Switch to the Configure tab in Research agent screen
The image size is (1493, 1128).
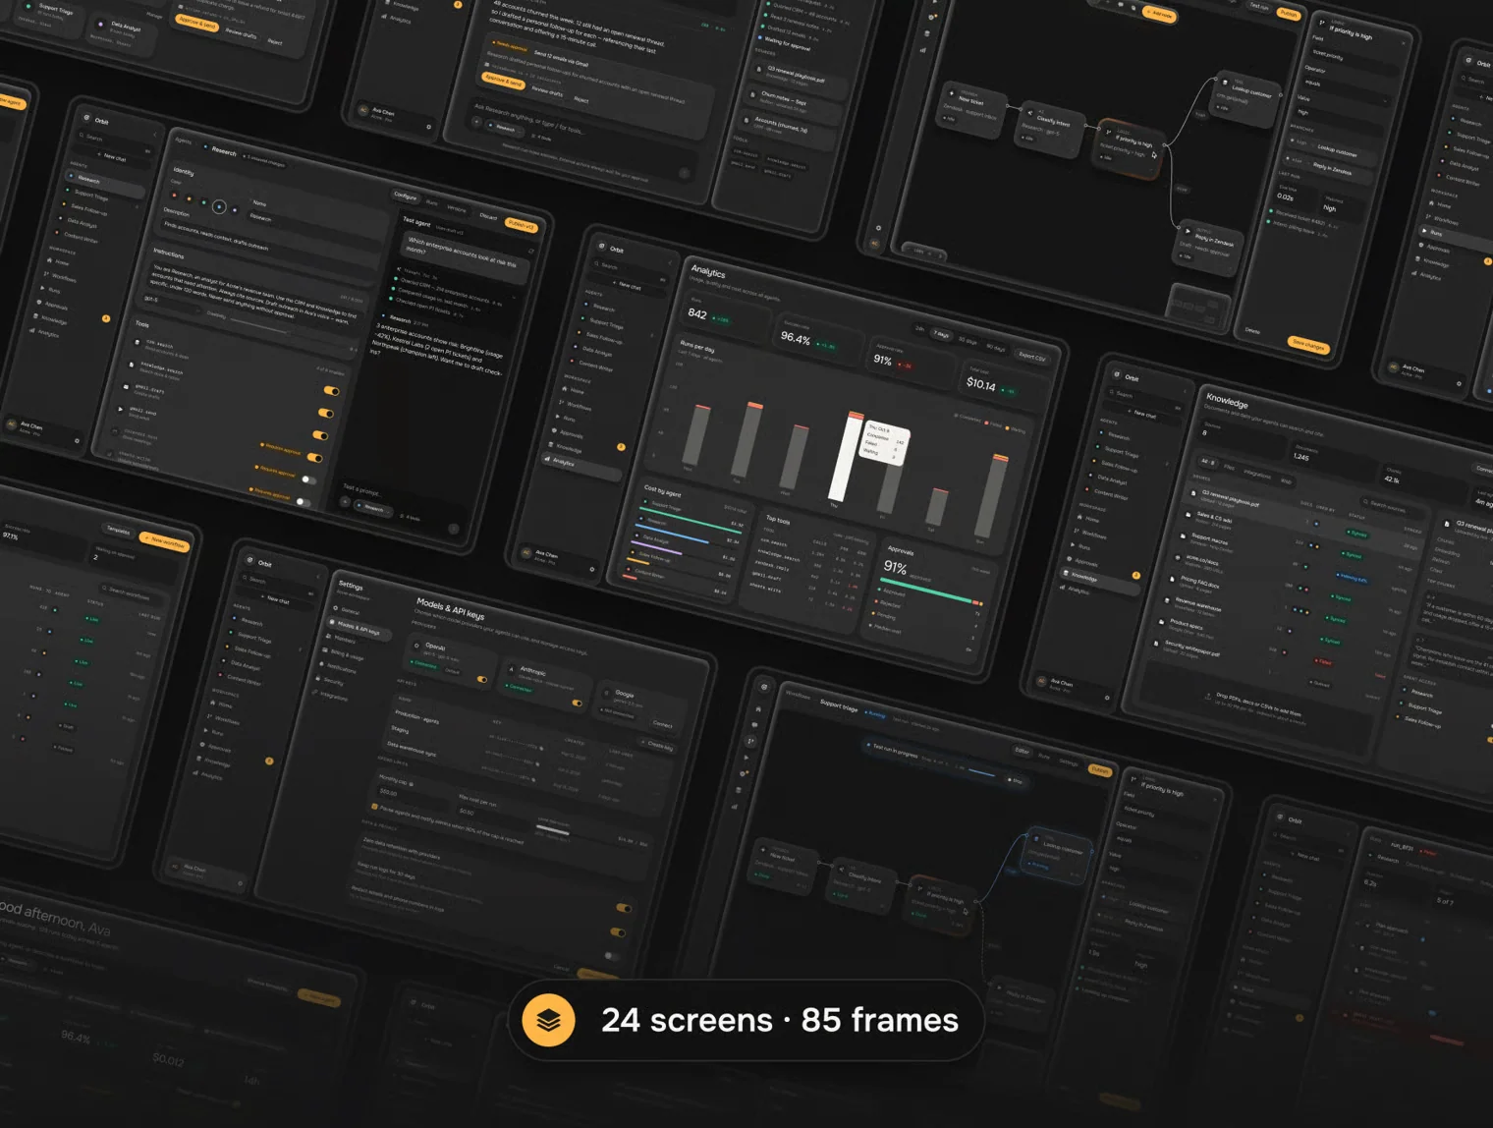(405, 196)
